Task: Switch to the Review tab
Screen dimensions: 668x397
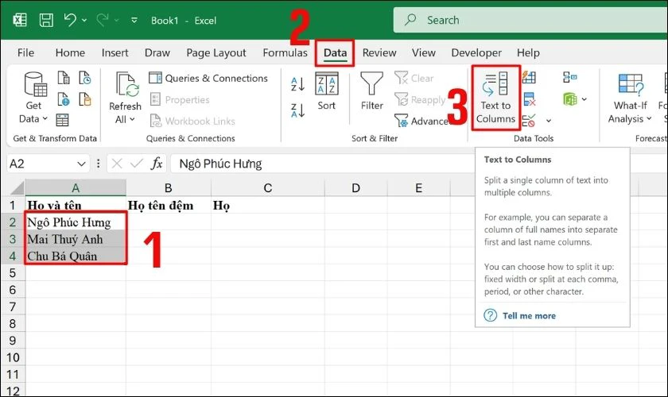Action: pos(379,52)
